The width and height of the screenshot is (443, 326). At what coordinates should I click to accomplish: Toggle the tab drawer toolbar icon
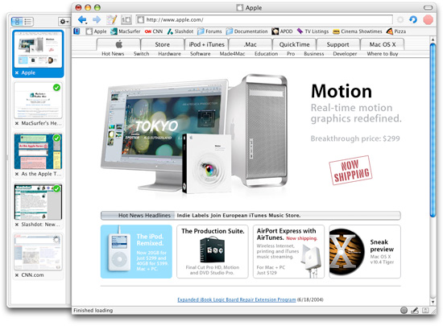coord(126,20)
